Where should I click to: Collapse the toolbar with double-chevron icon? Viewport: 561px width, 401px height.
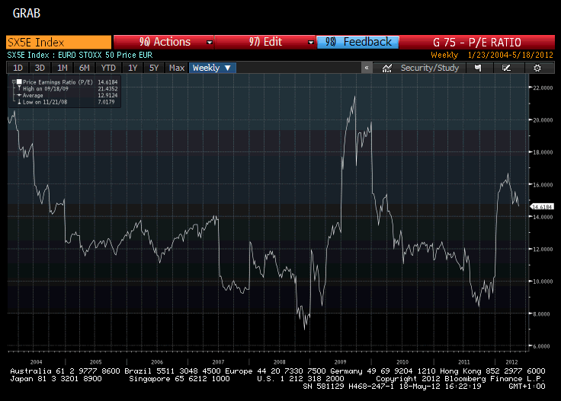click(x=367, y=68)
